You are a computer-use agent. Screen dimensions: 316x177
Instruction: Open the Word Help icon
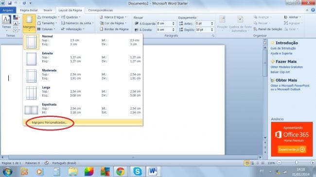click(x=313, y=10)
